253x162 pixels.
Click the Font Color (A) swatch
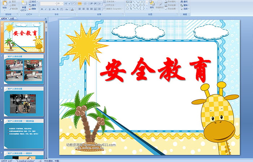click(72, 9)
